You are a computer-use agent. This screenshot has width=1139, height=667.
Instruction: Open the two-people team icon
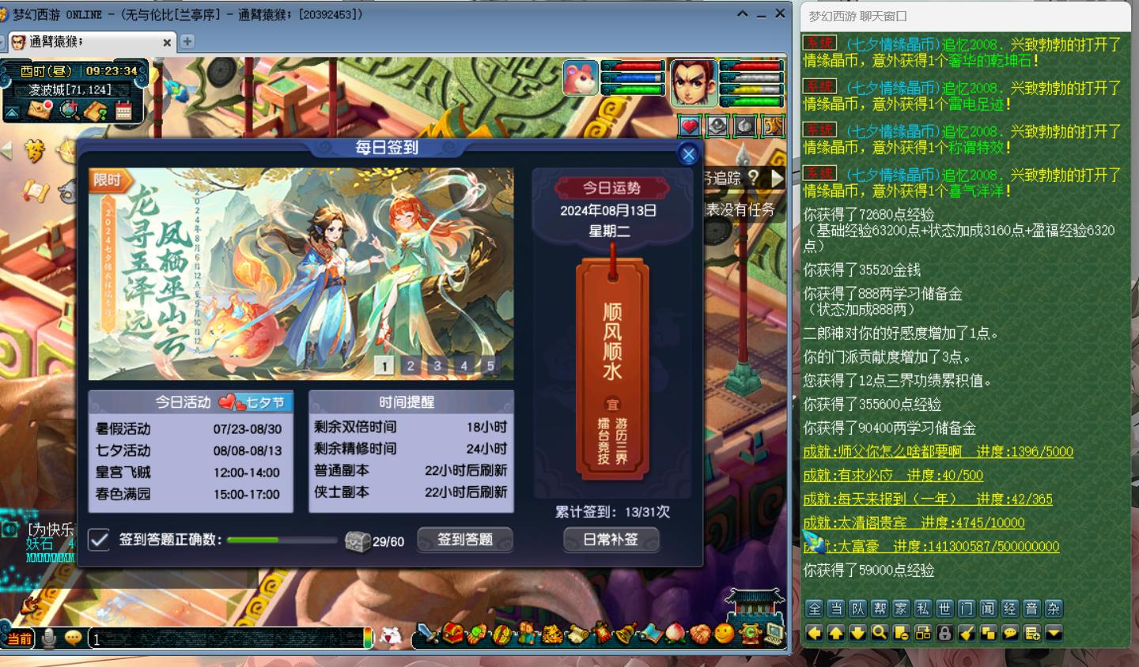(527, 633)
